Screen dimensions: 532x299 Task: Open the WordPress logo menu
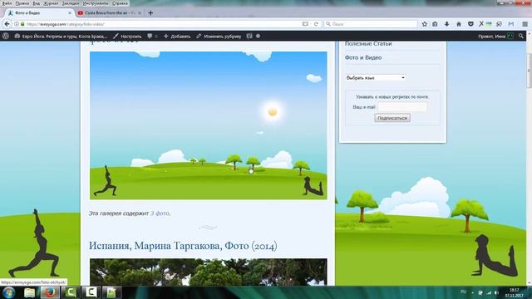click(6, 36)
